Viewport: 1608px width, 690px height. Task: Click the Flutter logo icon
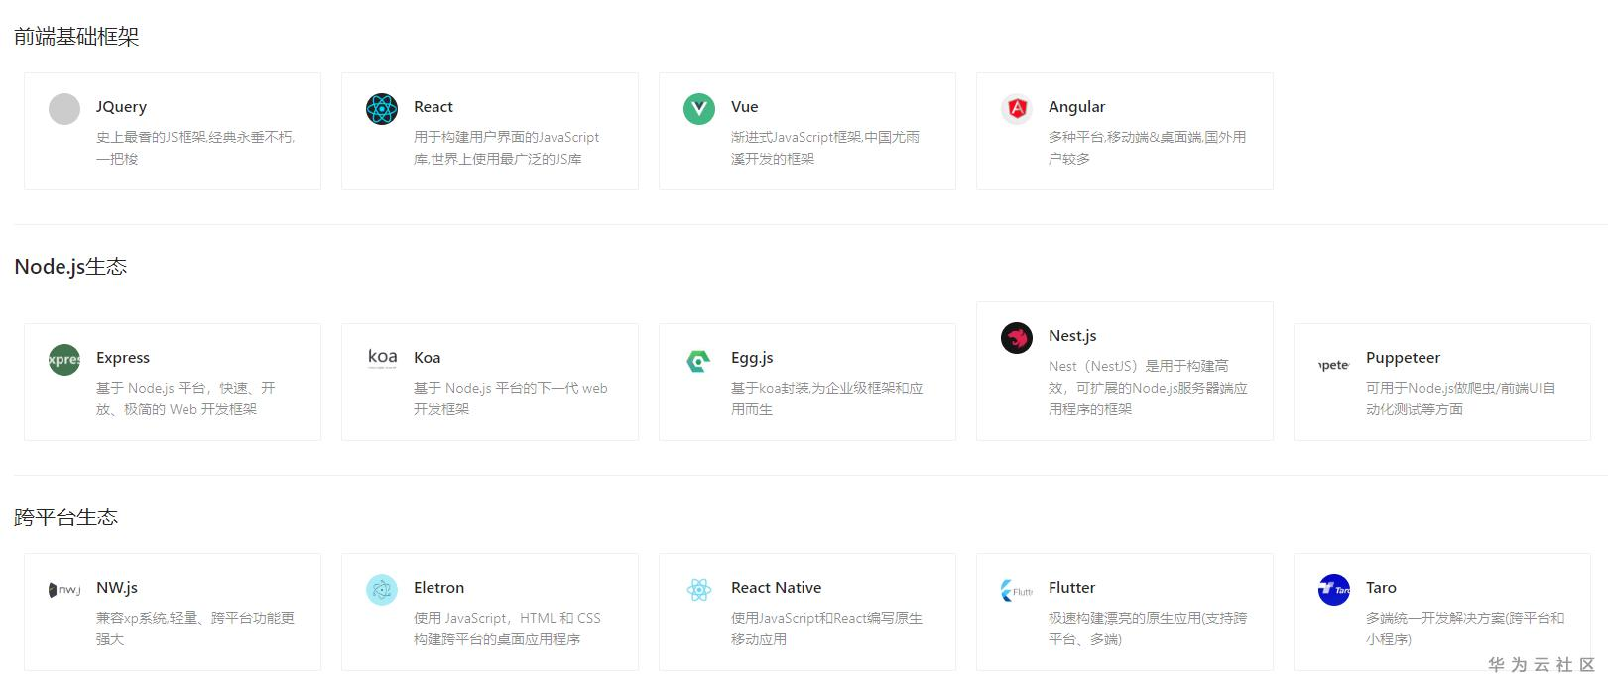(1017, 591)
